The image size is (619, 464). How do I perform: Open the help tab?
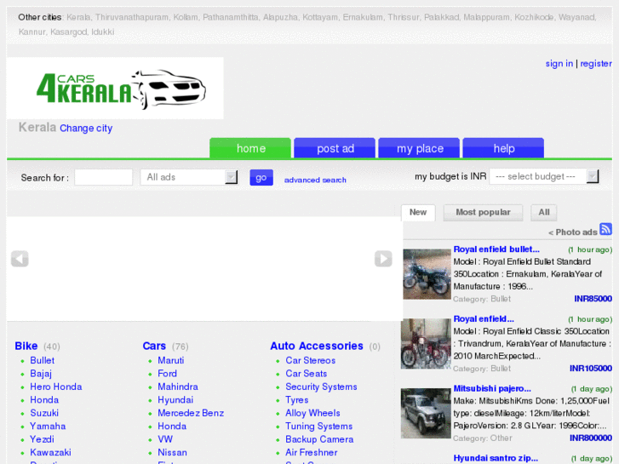pos(503,148)
